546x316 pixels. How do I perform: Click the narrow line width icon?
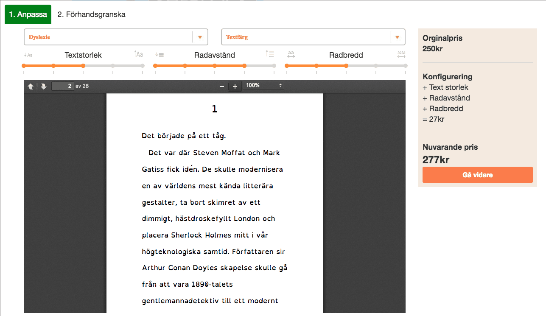tap(291, 54)
